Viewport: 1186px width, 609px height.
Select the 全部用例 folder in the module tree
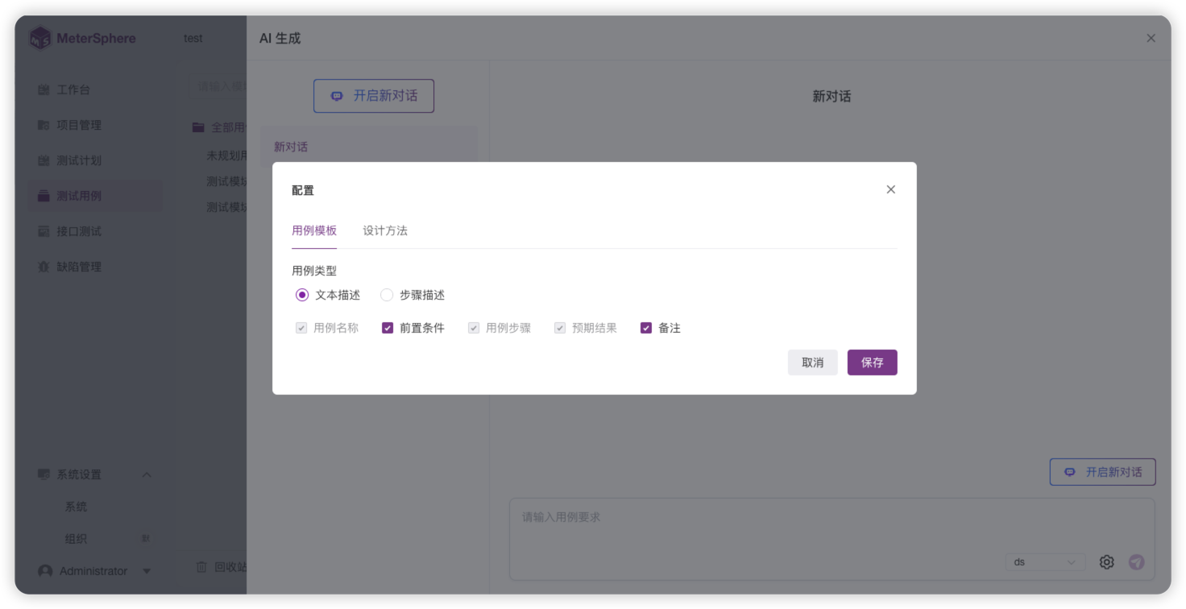[218, 127]
